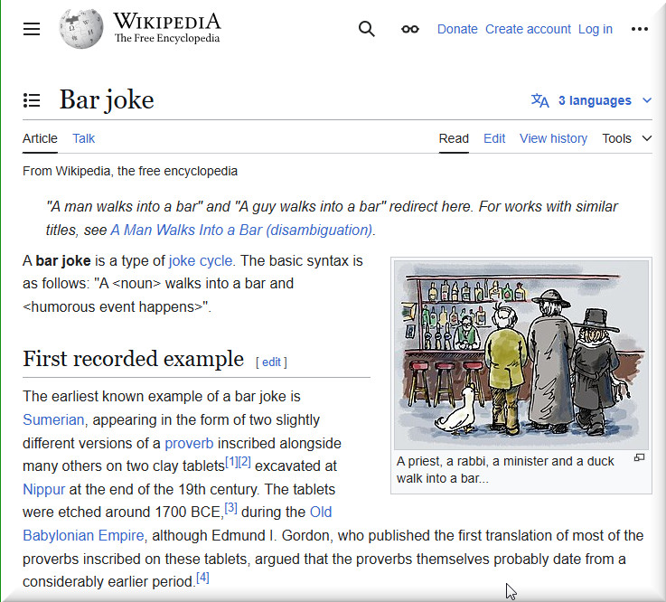Click the Create account link

coord(528,29)
